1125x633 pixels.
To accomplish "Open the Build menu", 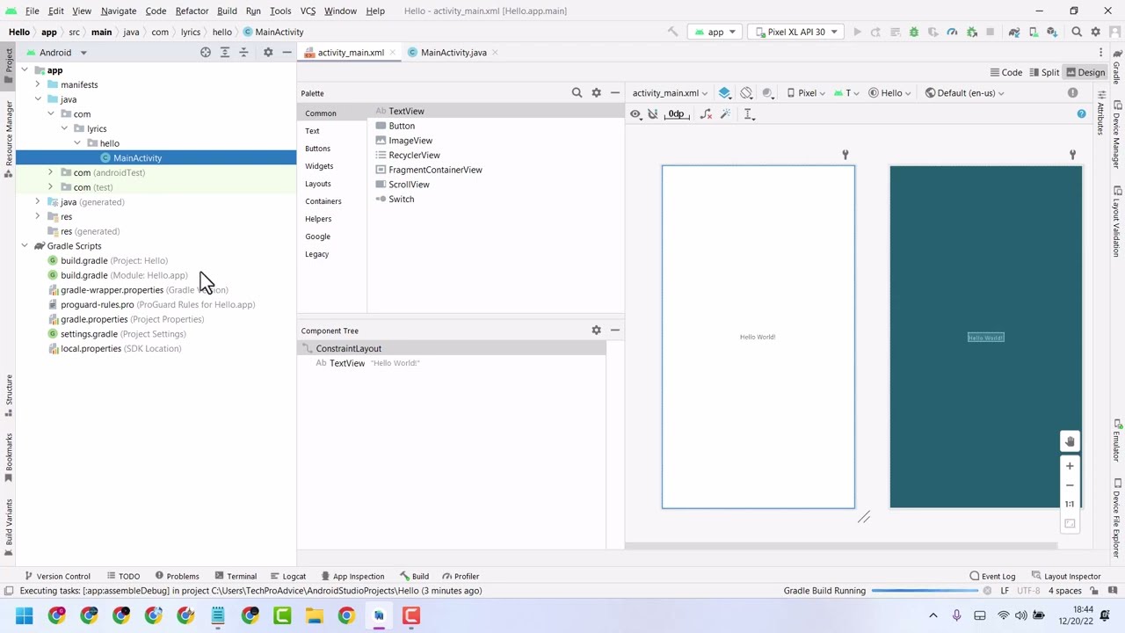I will 227,11.
